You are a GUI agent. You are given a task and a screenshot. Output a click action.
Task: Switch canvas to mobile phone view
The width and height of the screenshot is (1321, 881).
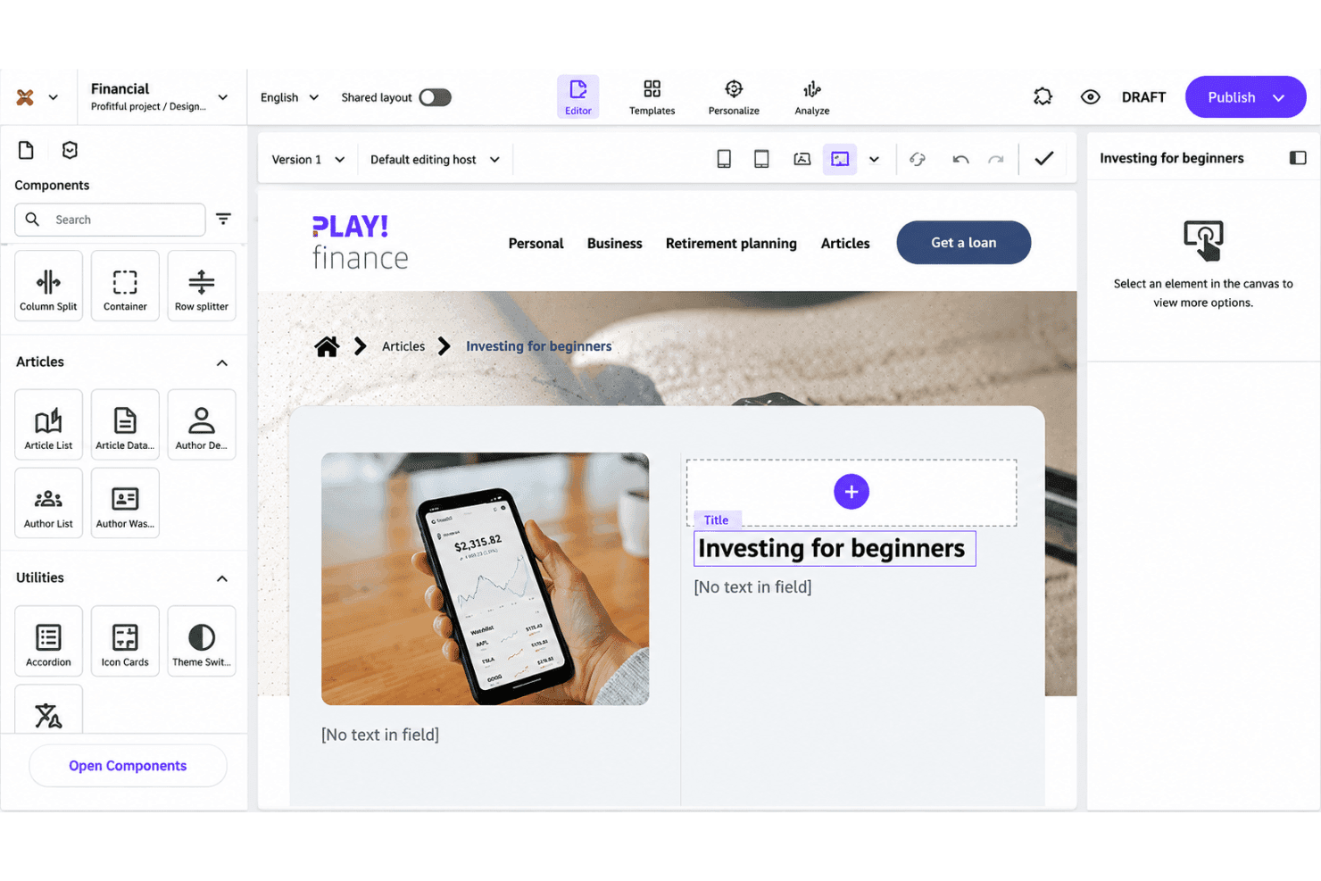pos(724,159)
